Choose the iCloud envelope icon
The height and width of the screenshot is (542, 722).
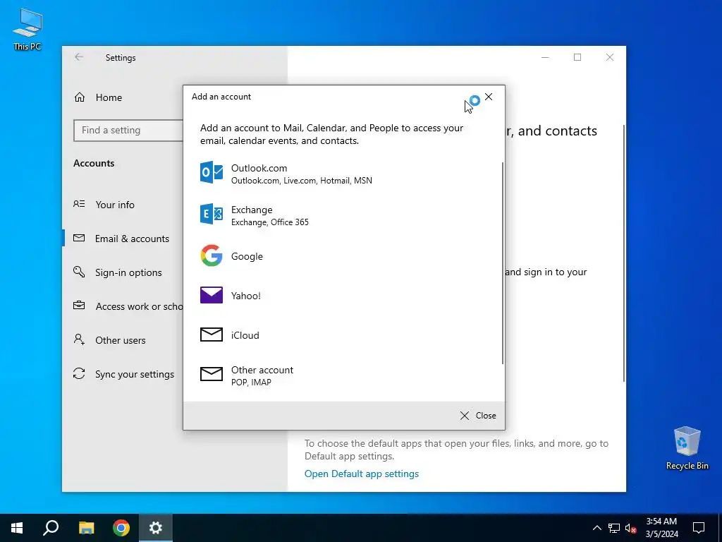212,335
